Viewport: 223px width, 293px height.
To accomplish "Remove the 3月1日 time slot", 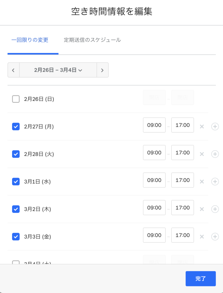I will [202, 181].
